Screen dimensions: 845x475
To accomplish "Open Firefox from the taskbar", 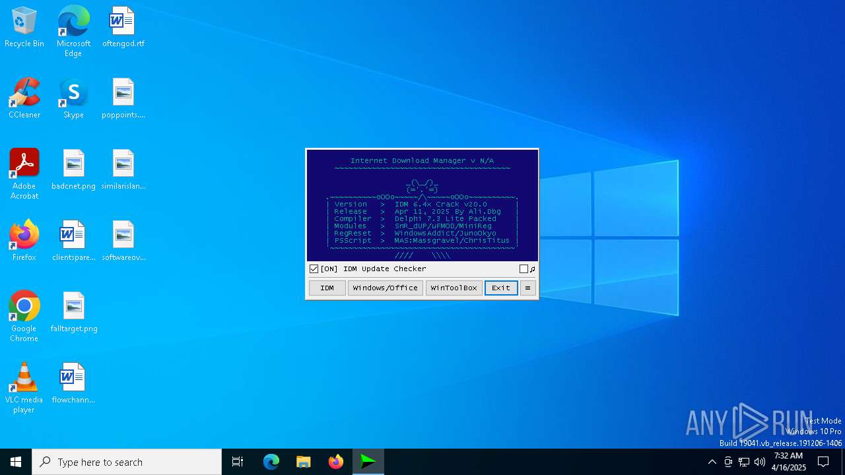I will point(336,462).
